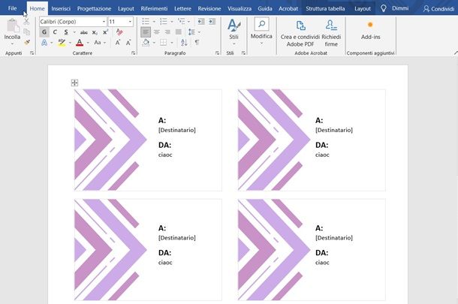Open underline style dropdown arrow

[74, 32]
